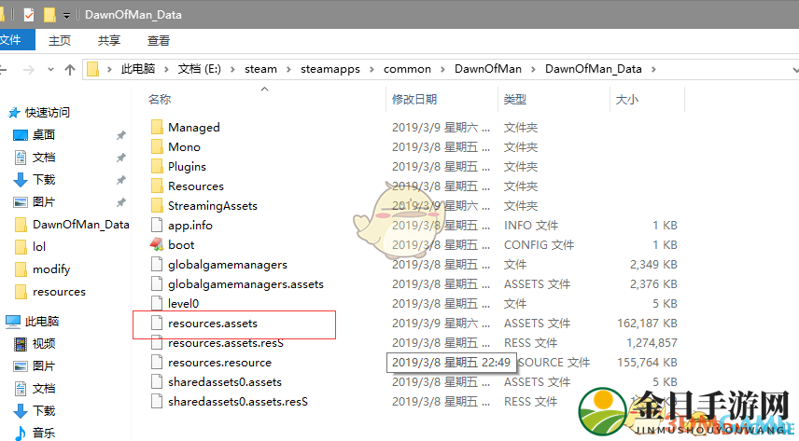Click the properties icon in title bar
Image resolution: width=799 pixels, height=441 pixels.
(29, 15)
